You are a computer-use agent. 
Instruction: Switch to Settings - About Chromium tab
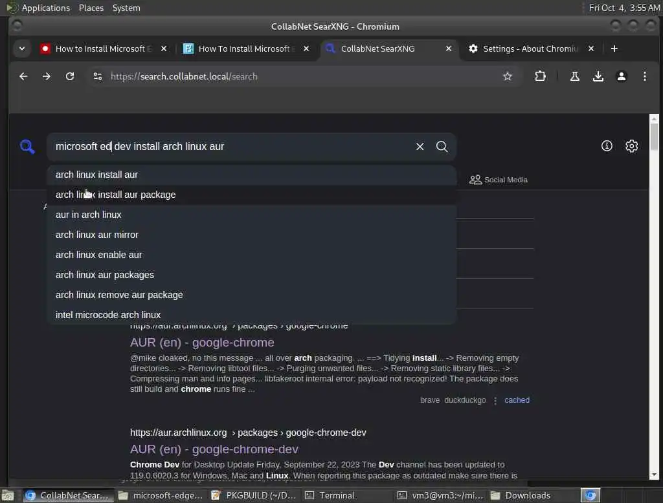(530, 48)
